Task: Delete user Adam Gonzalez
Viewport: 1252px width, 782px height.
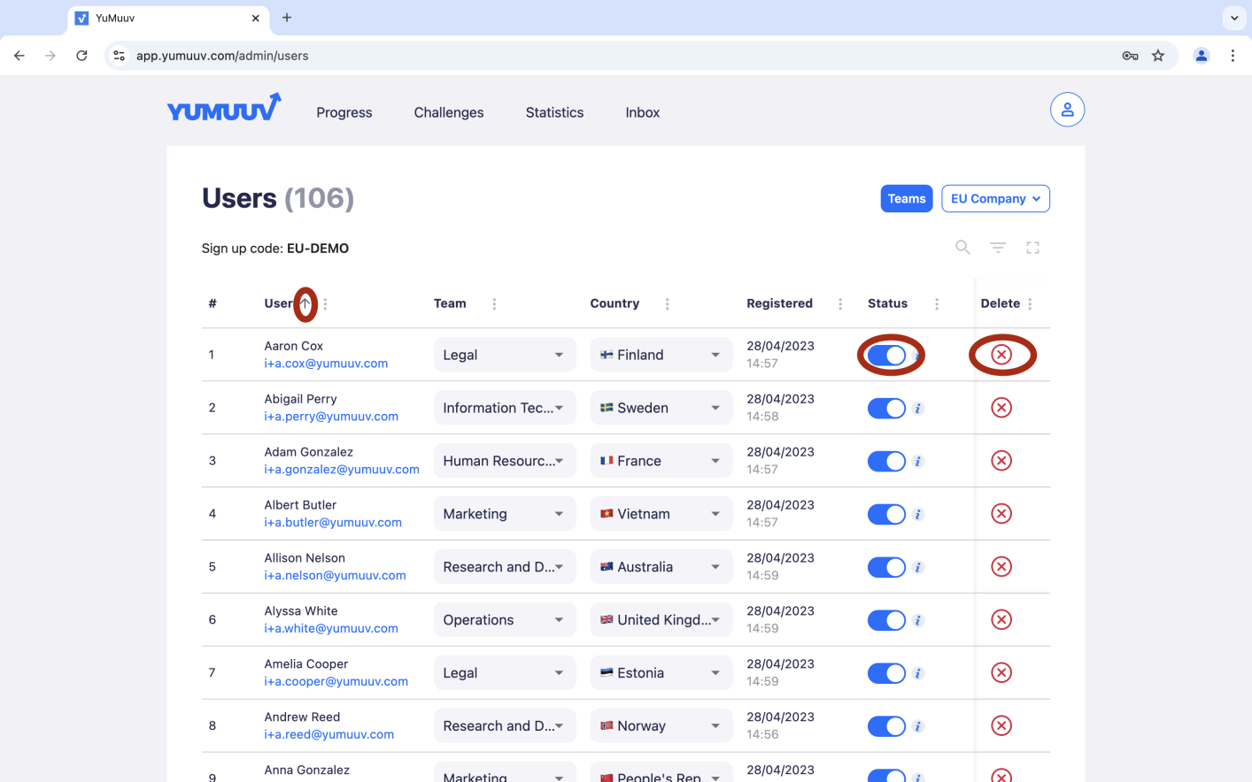Action: pos(1001,461)
